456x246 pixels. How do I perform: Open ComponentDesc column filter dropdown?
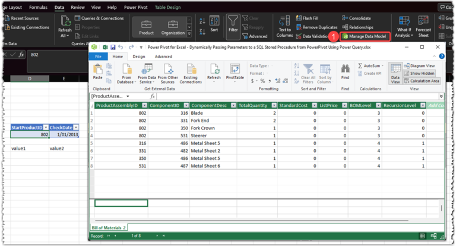click(233, 105)
